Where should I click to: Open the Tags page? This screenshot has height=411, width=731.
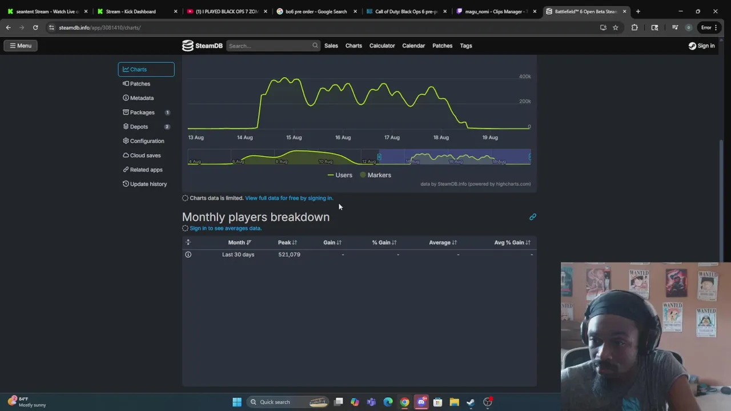pyautogui.click(x=466, y=46)
